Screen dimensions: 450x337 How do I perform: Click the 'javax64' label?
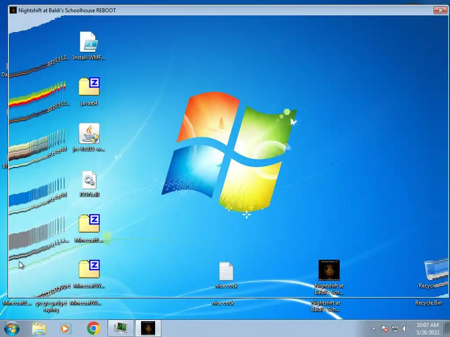(x=89, y=103)
